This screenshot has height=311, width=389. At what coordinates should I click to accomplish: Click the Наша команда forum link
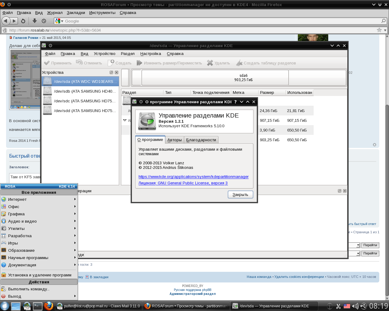point(259,277)
